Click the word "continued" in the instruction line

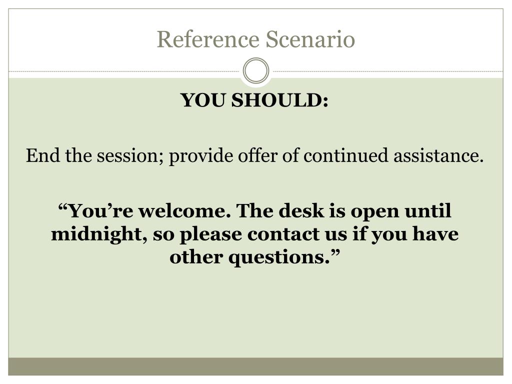(x=346, y=155)
